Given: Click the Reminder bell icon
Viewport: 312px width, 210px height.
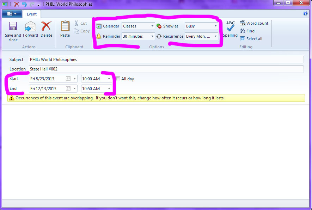Looking at the screenshot, I should click(x=99, y=36).
